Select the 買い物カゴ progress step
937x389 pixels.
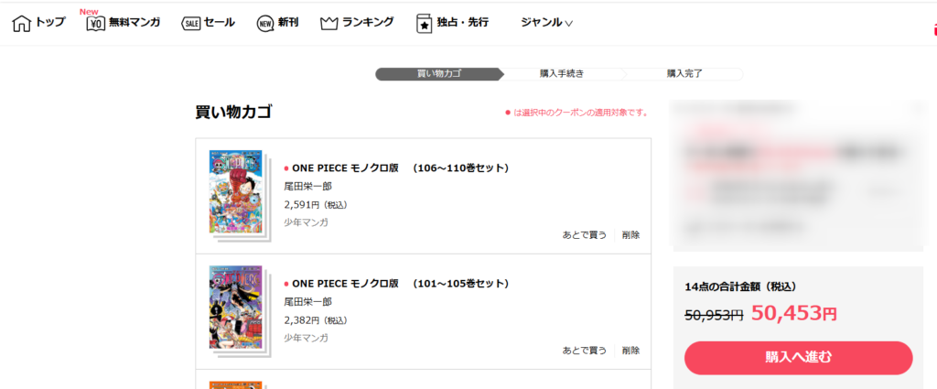[x=436, y=73]
